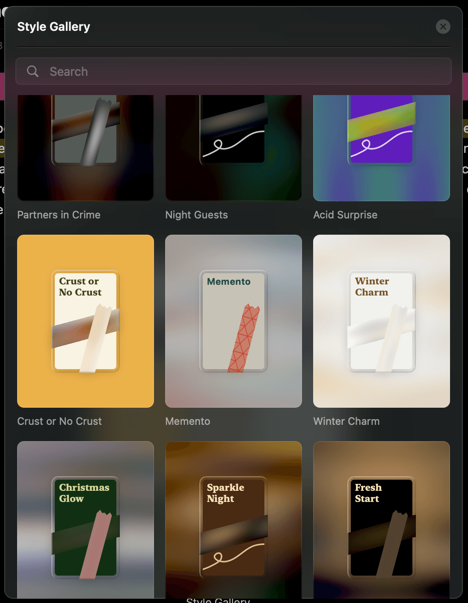This screenshot has width=468, height=603.
Task: Click the Crust or No Crust label
Action: coord(59,421)
